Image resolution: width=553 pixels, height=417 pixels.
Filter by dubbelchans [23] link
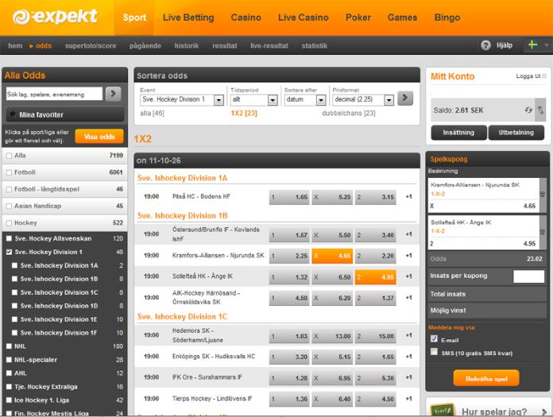click(x=349, y=113)
